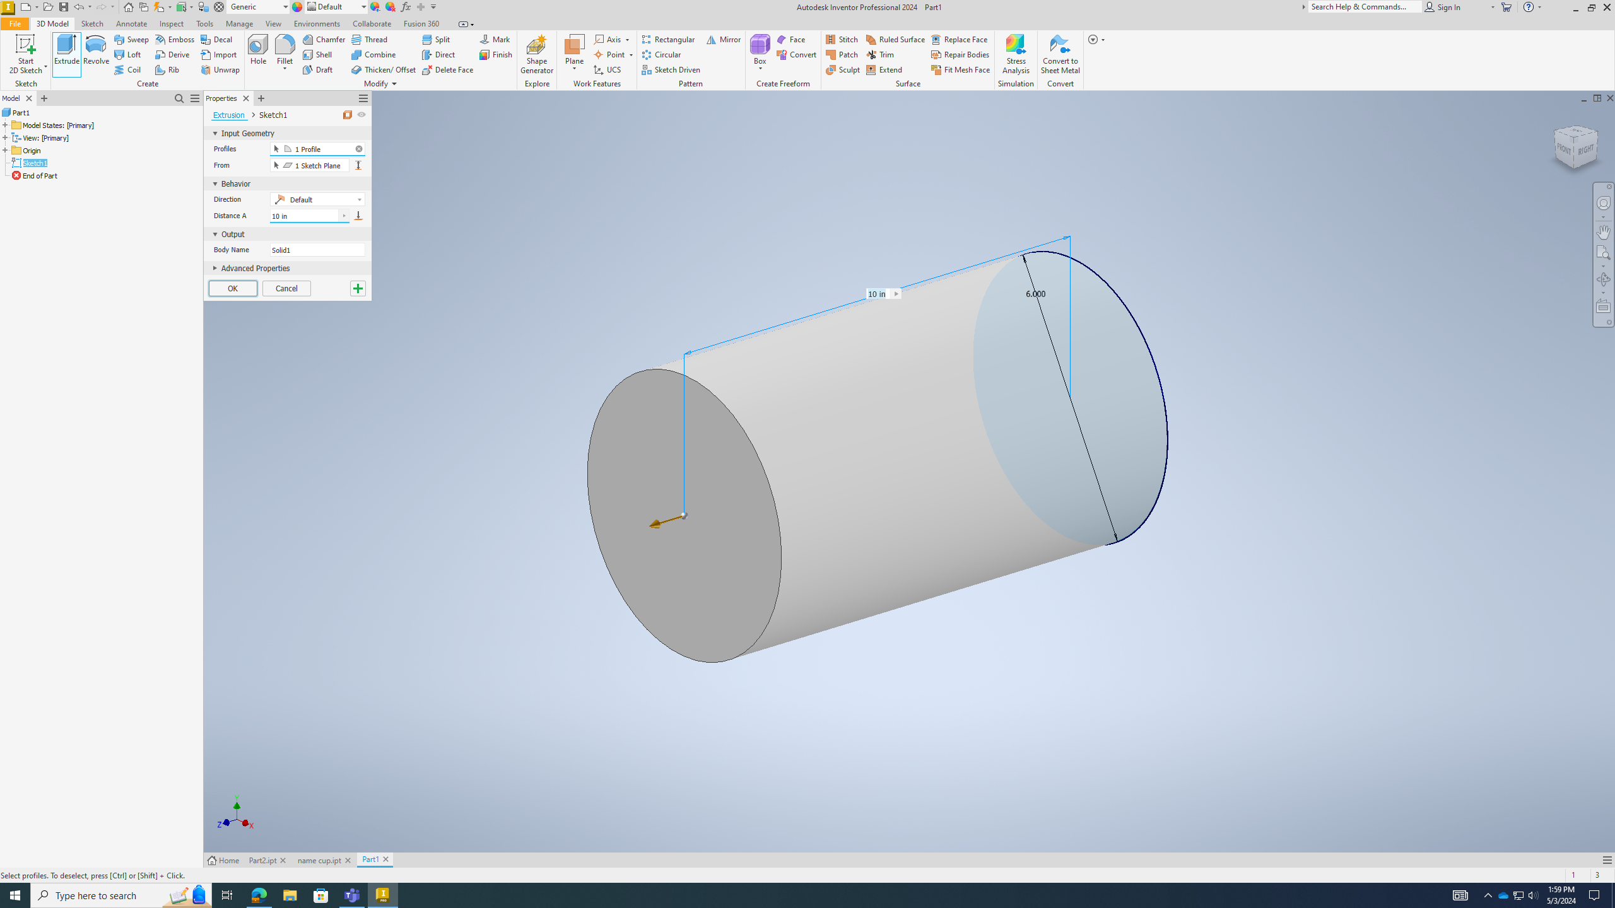Select the Sweep tool

(131, 39)
